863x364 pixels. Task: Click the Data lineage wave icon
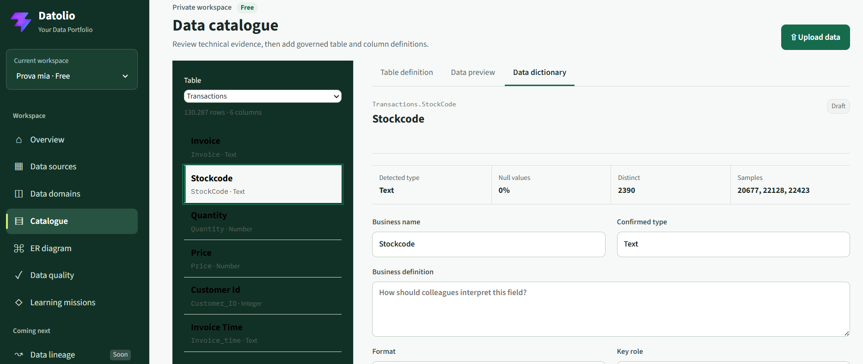19,355
